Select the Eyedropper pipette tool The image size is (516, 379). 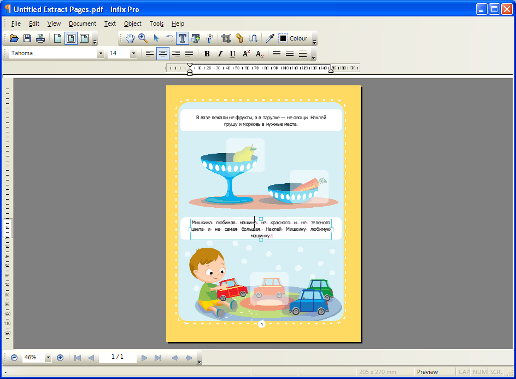click(270, 38)
